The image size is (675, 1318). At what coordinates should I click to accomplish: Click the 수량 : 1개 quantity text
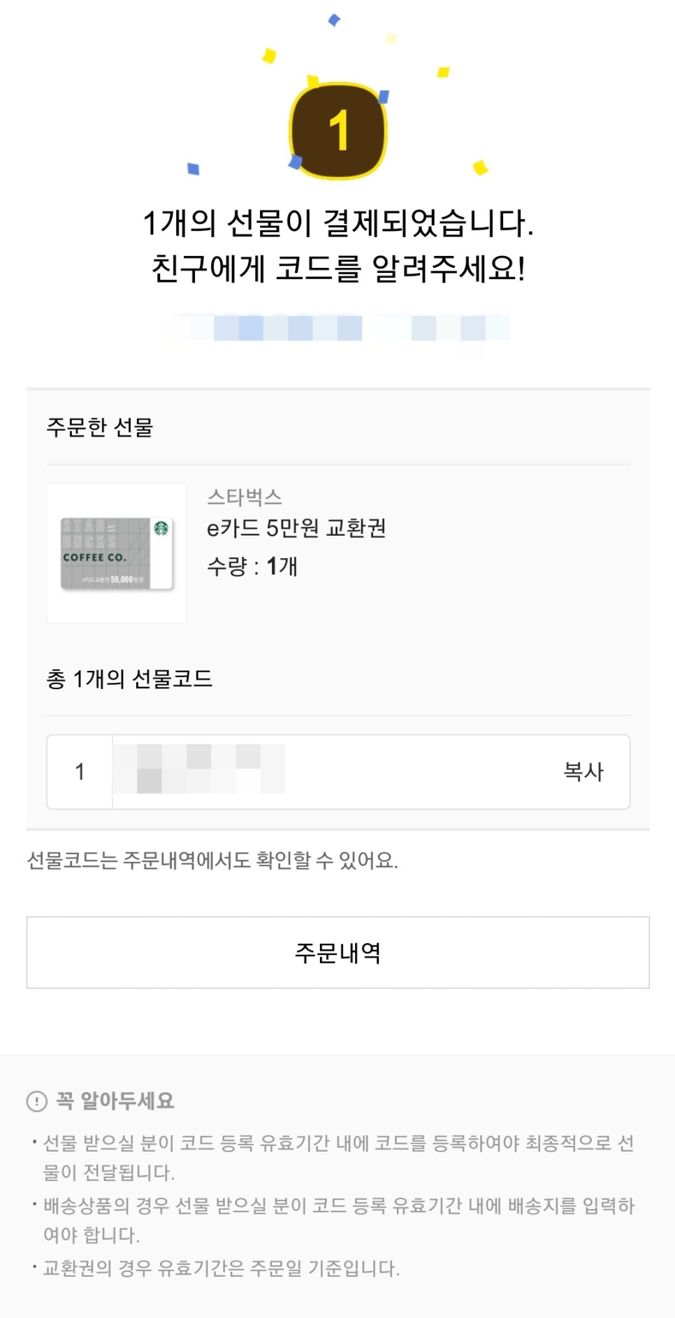(252, 566)
